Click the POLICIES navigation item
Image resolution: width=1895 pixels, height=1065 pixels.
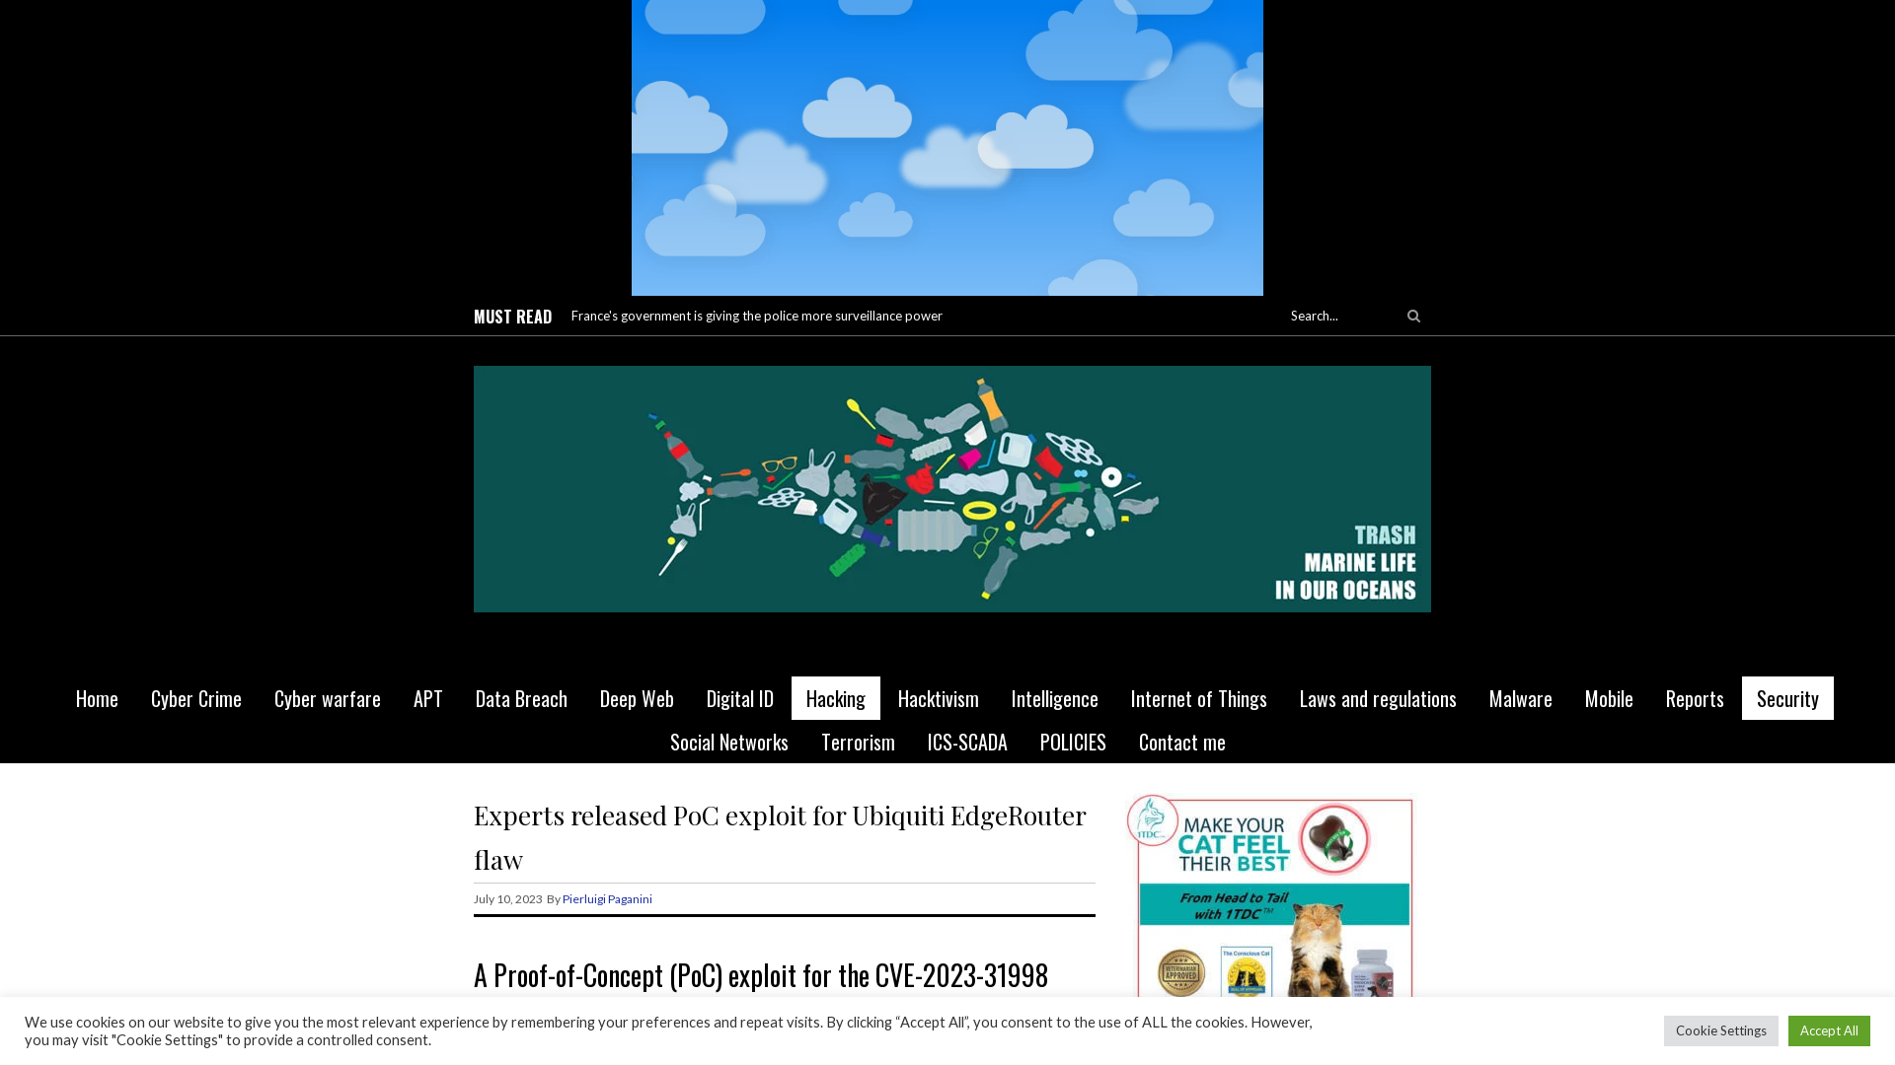(1073, 742)
